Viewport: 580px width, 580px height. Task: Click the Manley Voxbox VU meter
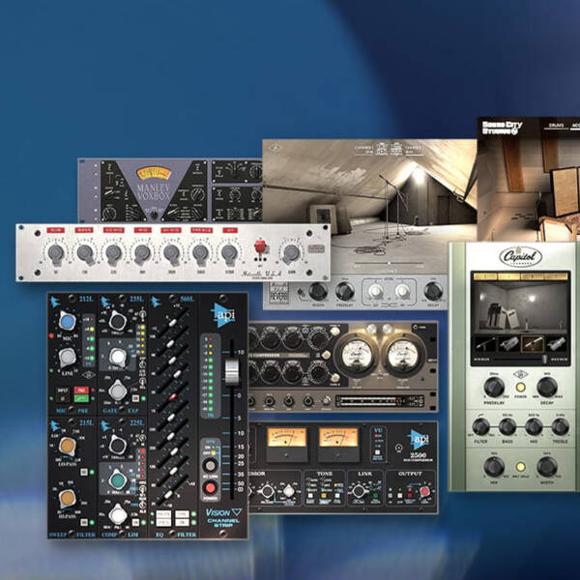tap(153, 174)
